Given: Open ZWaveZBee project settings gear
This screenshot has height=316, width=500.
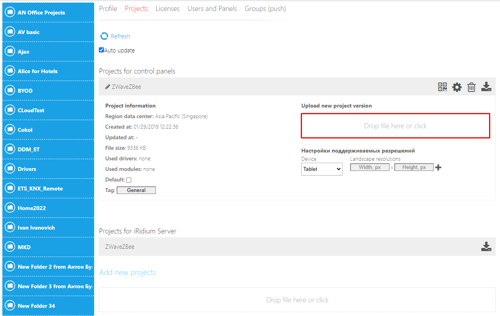Looking at the screenshot, I should point(457,87).
